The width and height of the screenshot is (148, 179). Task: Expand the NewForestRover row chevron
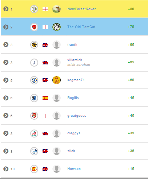pyautogui.click(x=6, y=9)
